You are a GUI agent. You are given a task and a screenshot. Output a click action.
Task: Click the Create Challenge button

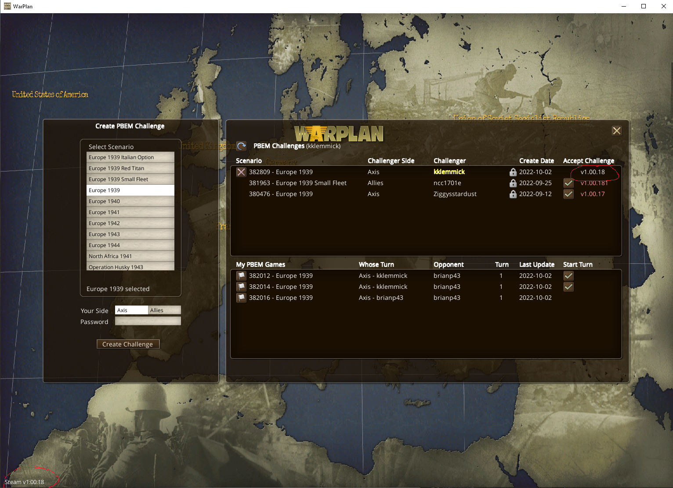tap(128, 344)
